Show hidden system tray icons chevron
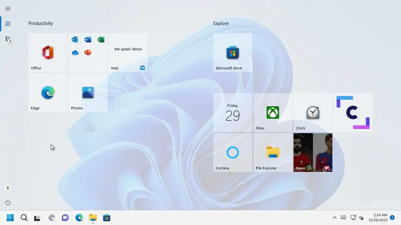401x225 pixels. [x=334, y=218]
